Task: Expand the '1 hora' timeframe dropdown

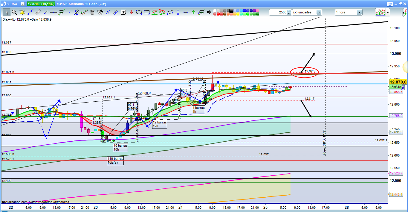Action: [359, 12]
